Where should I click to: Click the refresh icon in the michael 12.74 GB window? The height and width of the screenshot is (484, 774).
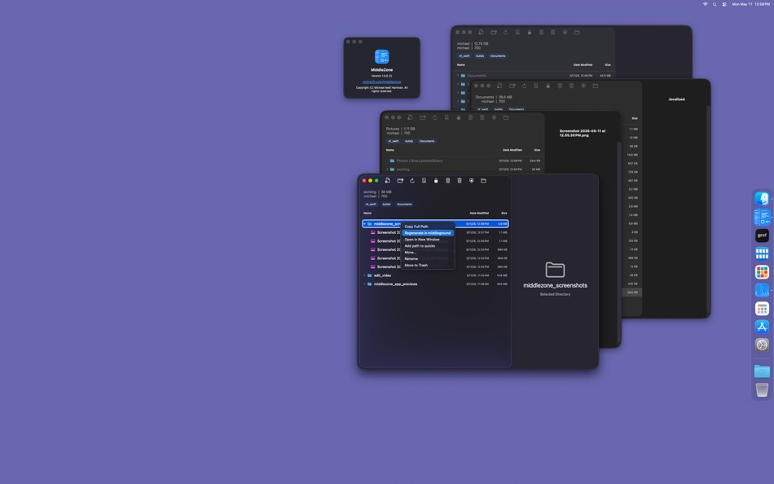pos(505,33)
